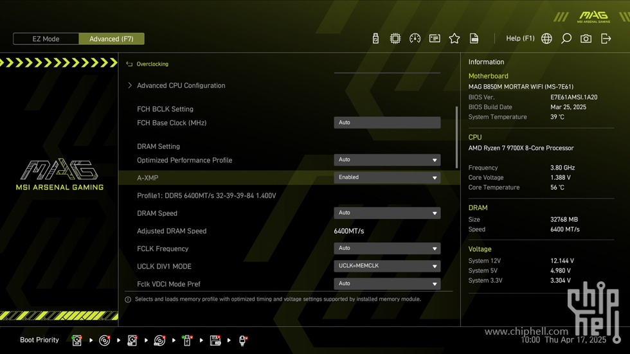Click System Temperature value 39 °C
This screenshot has height=354, width=630.
pos(557,117)
